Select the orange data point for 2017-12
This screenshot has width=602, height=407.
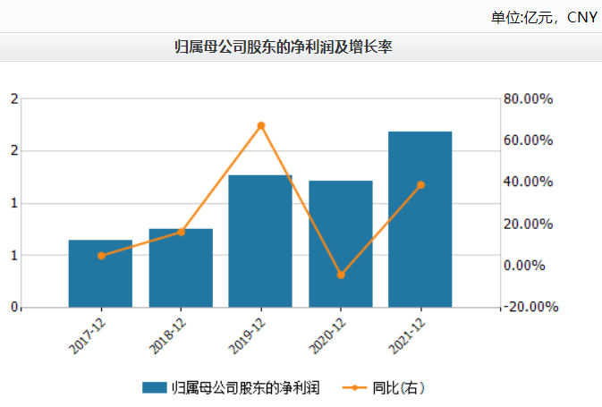pyautogui.click(x=101, y=256)
